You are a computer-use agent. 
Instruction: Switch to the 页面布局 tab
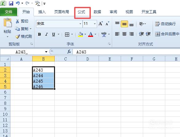pyautogui.click(x=62, y=12)
